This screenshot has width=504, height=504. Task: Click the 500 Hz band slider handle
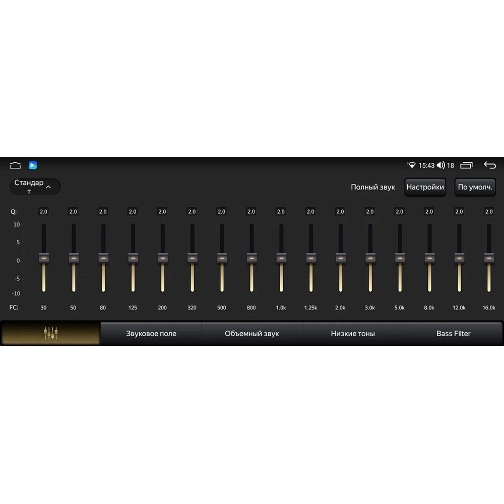click(222, 258)
